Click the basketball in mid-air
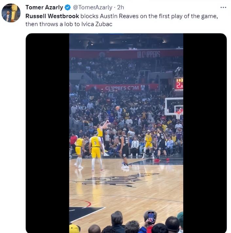The width and height of the screenshot is (231, 233). (117, 108)
